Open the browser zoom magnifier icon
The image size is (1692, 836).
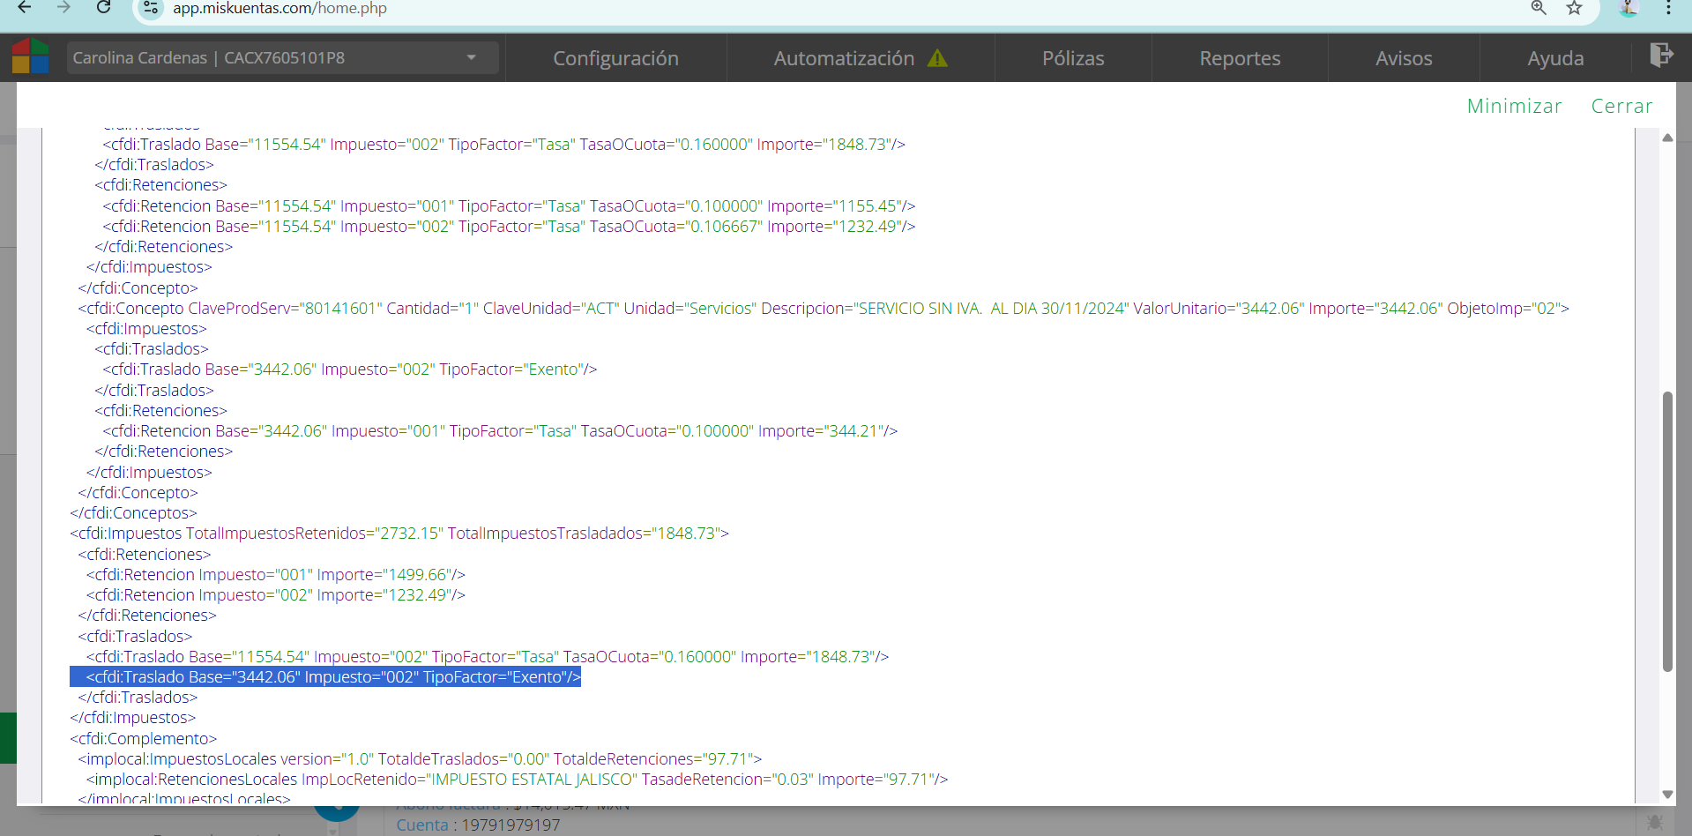click(x=1539, y=8)
